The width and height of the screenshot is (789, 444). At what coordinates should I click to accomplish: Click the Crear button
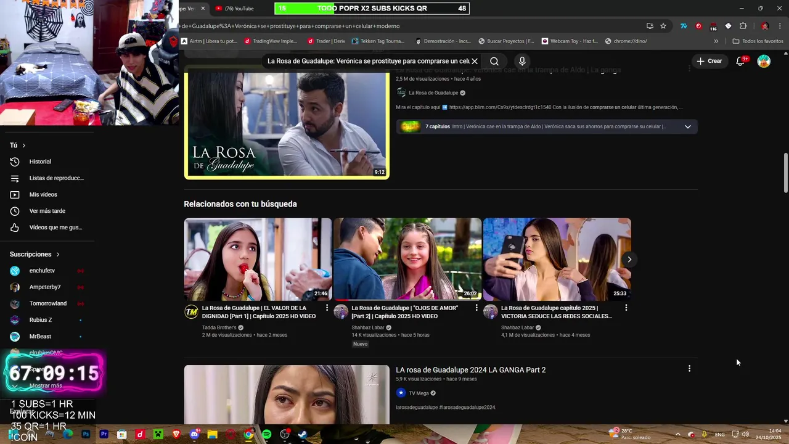point(709,61)
